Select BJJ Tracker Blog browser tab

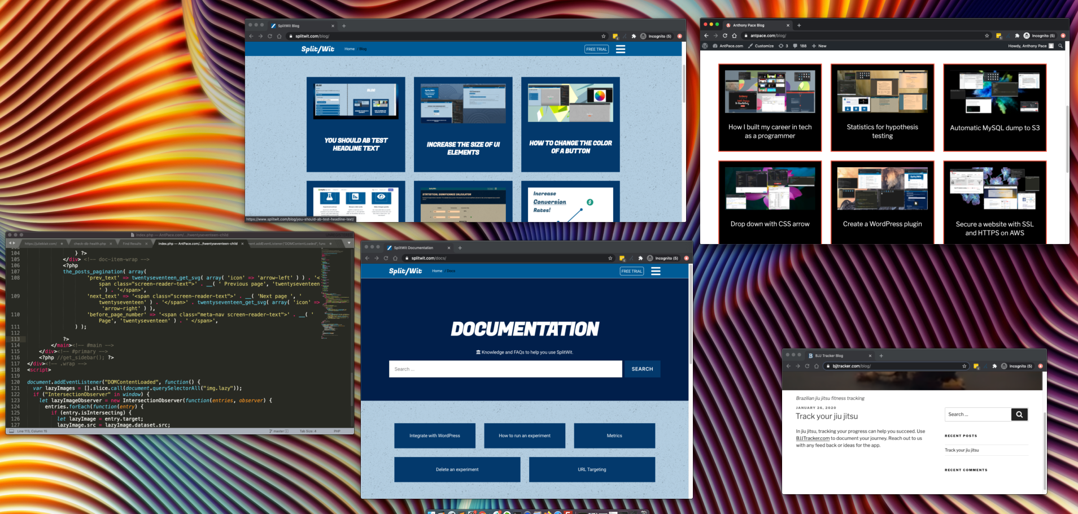(x=839, y=355)
